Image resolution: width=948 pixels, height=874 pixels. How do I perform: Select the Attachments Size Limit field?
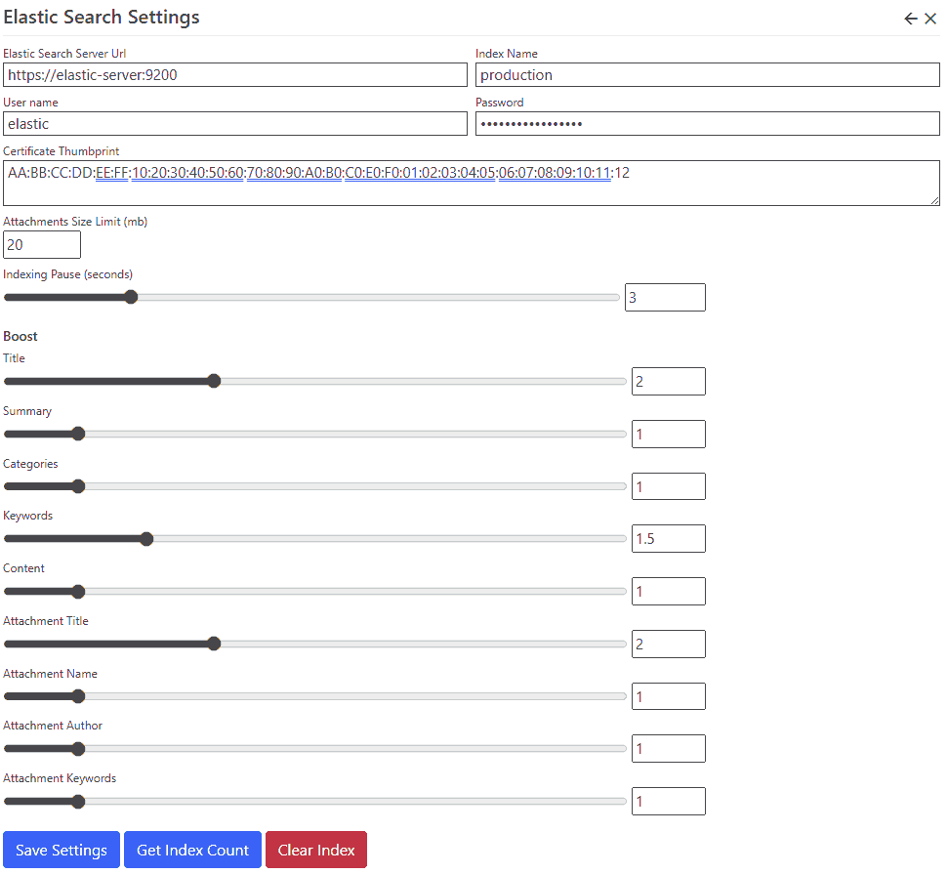[41, 244]
